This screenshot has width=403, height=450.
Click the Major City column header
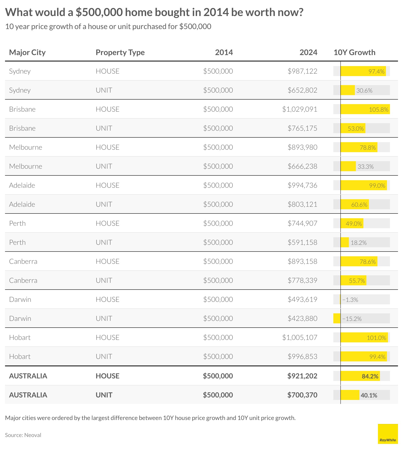(x=27, y=52)
